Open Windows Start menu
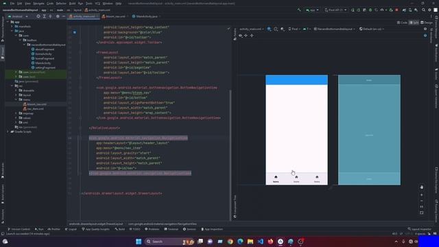The height and width of the screenshot is (247, 439). coord(139,242)
